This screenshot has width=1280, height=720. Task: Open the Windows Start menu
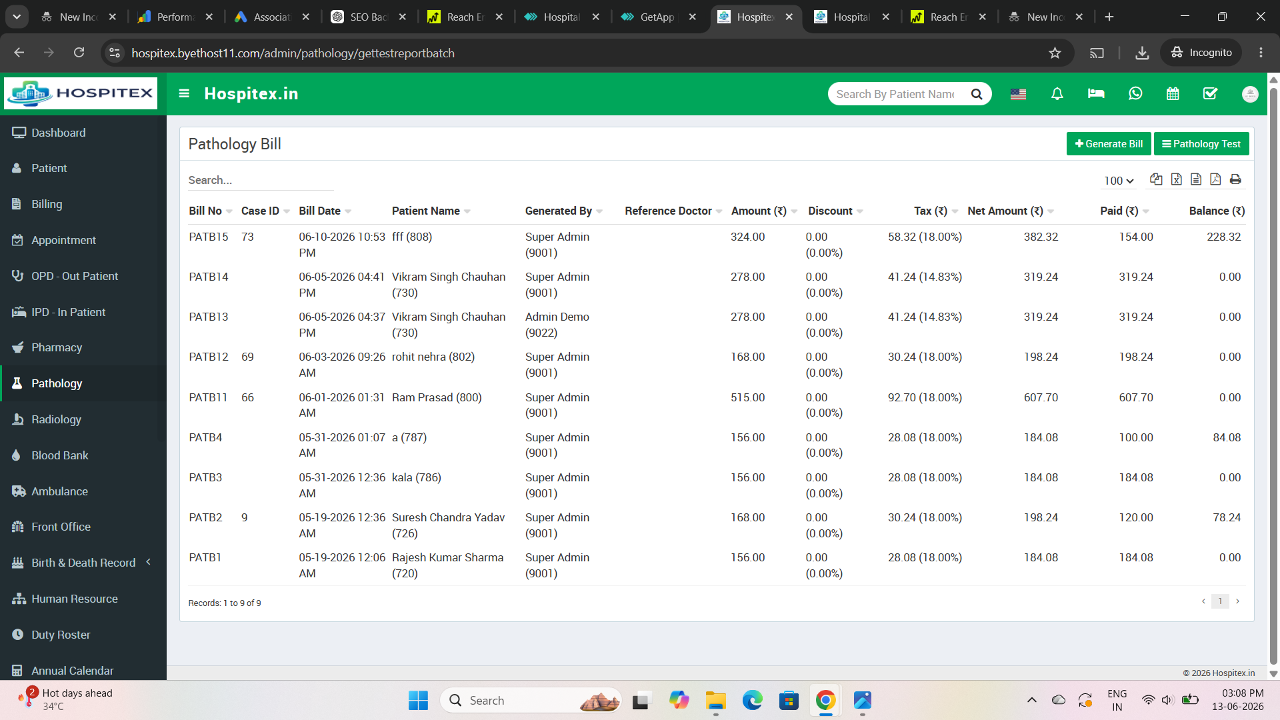coord(418,701)
